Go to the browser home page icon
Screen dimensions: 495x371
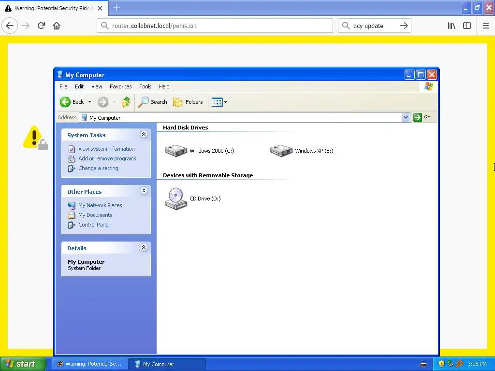point(57,26)
